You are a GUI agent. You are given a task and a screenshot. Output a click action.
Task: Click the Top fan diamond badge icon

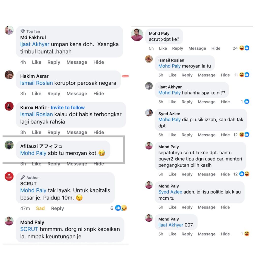[23, 31]
